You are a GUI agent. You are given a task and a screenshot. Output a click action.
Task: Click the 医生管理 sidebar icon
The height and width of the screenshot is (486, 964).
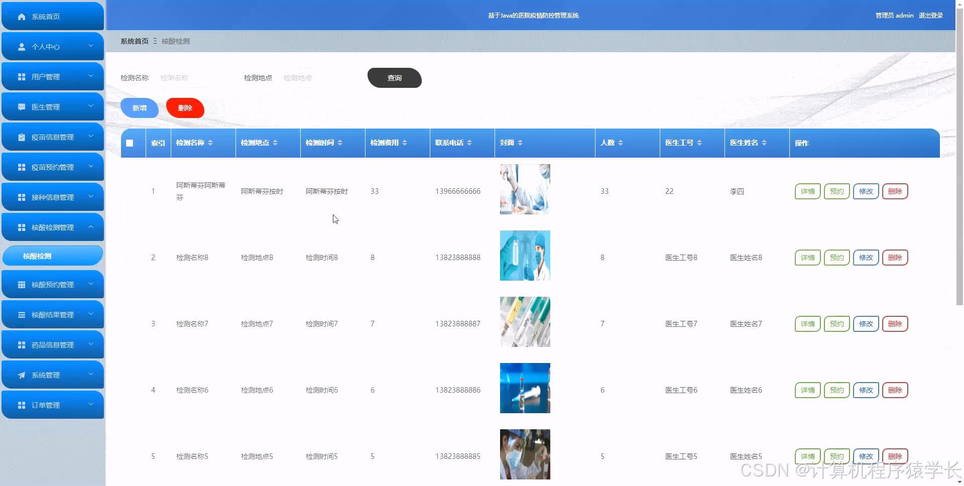pyautogui.click(x=21, y=106)
